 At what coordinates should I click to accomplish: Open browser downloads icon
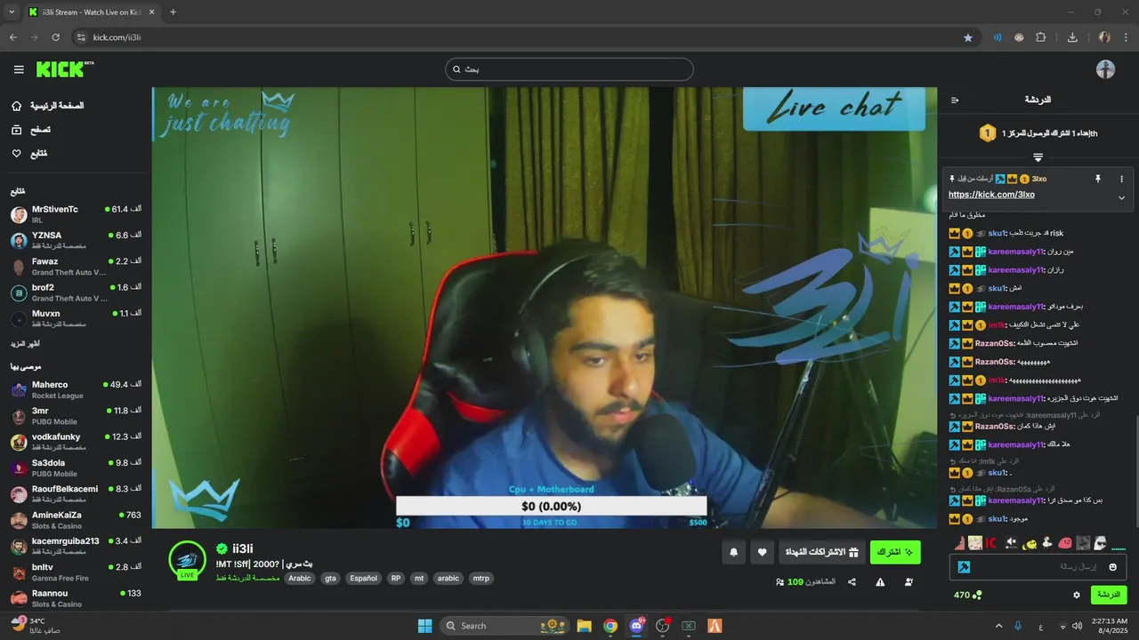(x=1072, y=37)
